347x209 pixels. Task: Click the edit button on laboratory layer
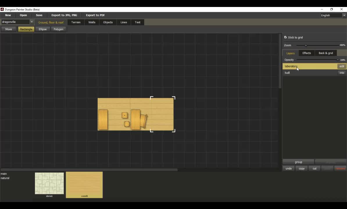pyautogui.click(x=342, y=66)
